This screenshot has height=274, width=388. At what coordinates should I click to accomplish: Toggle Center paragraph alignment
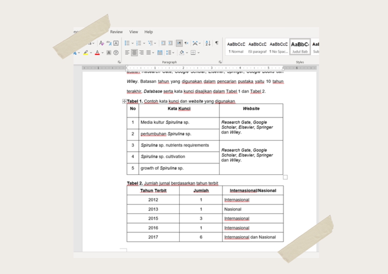click(x=134, y=53)
